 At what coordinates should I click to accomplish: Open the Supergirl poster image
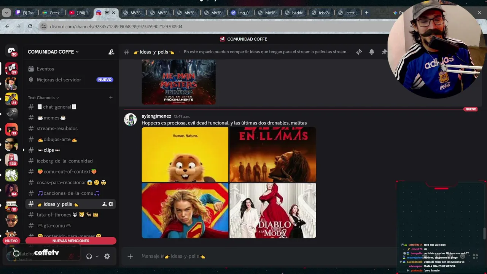click(185, 211)
